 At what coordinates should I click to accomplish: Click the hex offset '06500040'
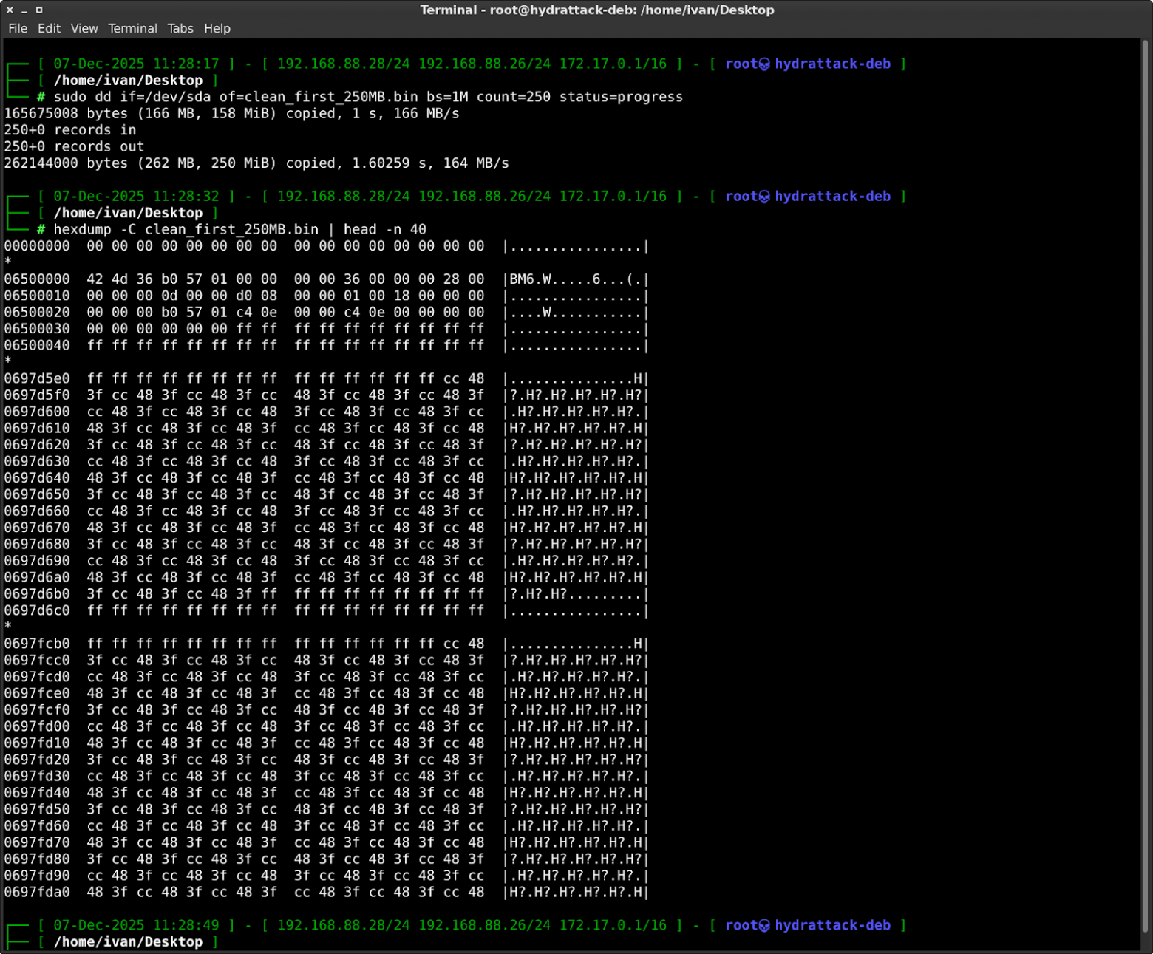(x=37, y=345)
